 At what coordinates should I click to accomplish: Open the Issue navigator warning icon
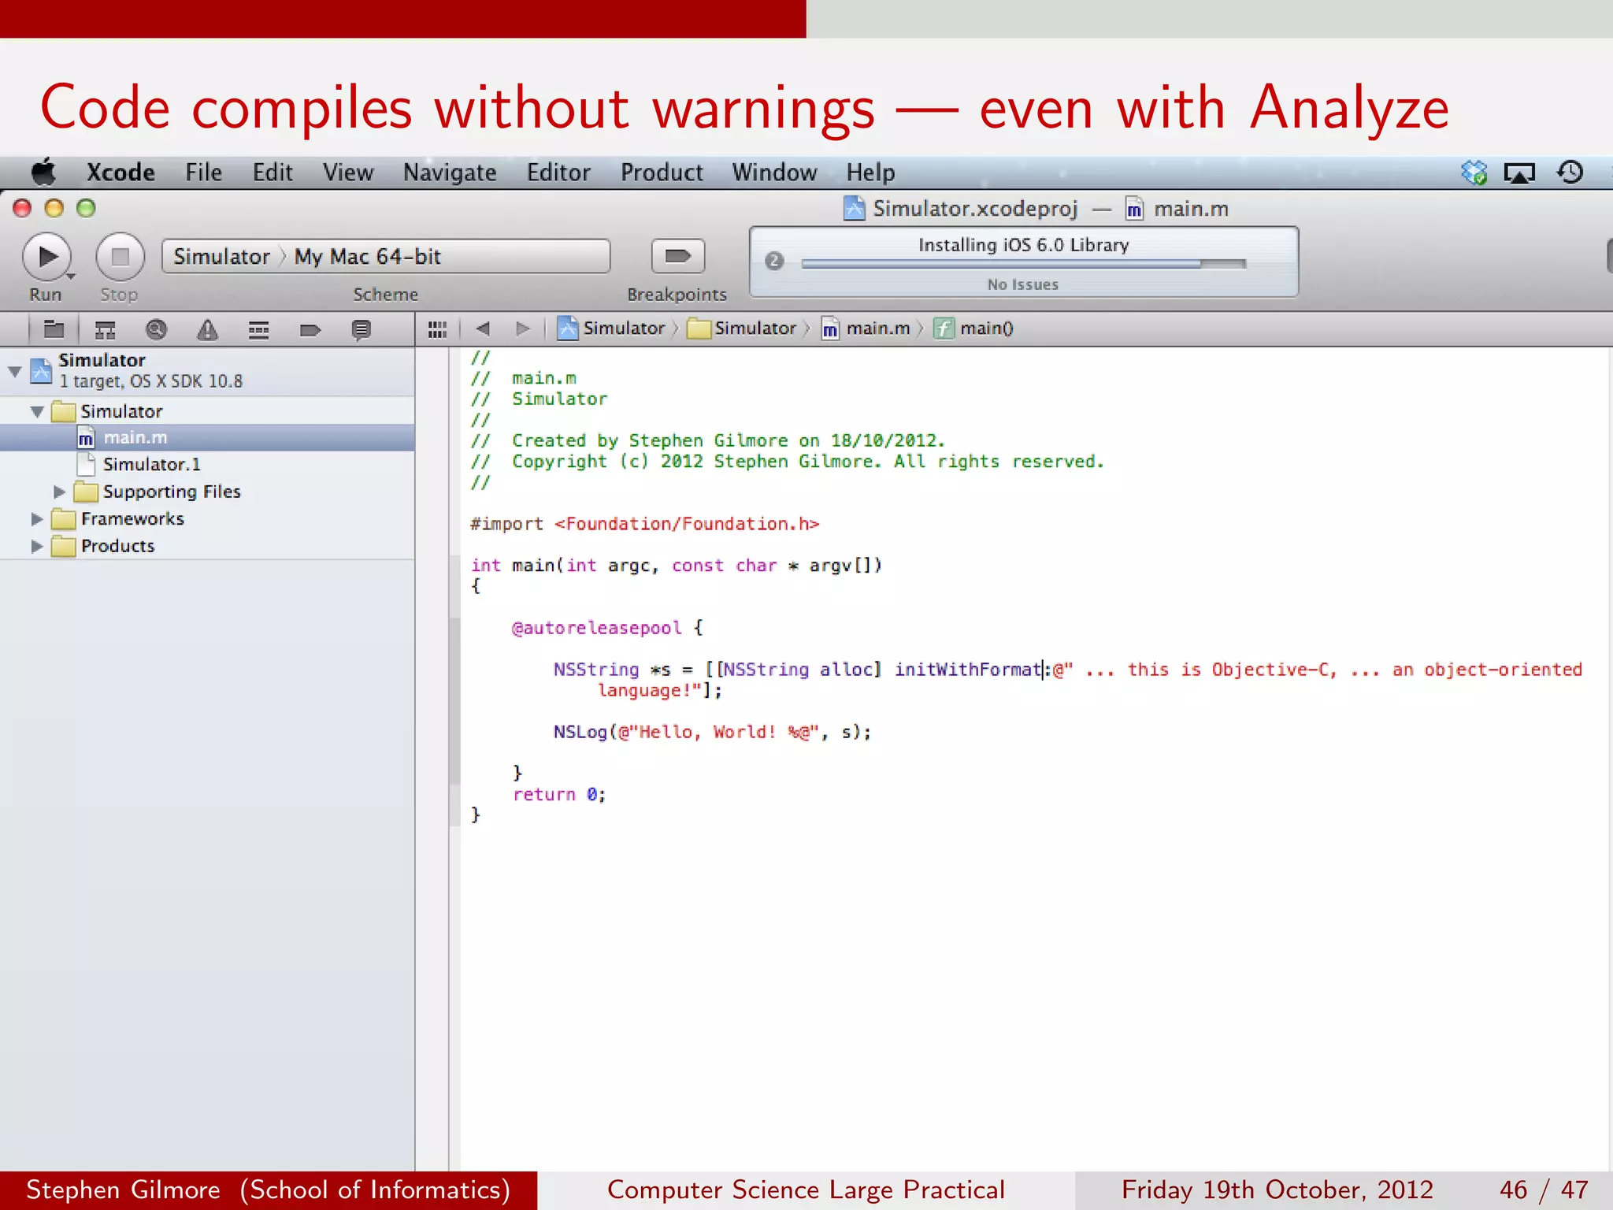207,329
